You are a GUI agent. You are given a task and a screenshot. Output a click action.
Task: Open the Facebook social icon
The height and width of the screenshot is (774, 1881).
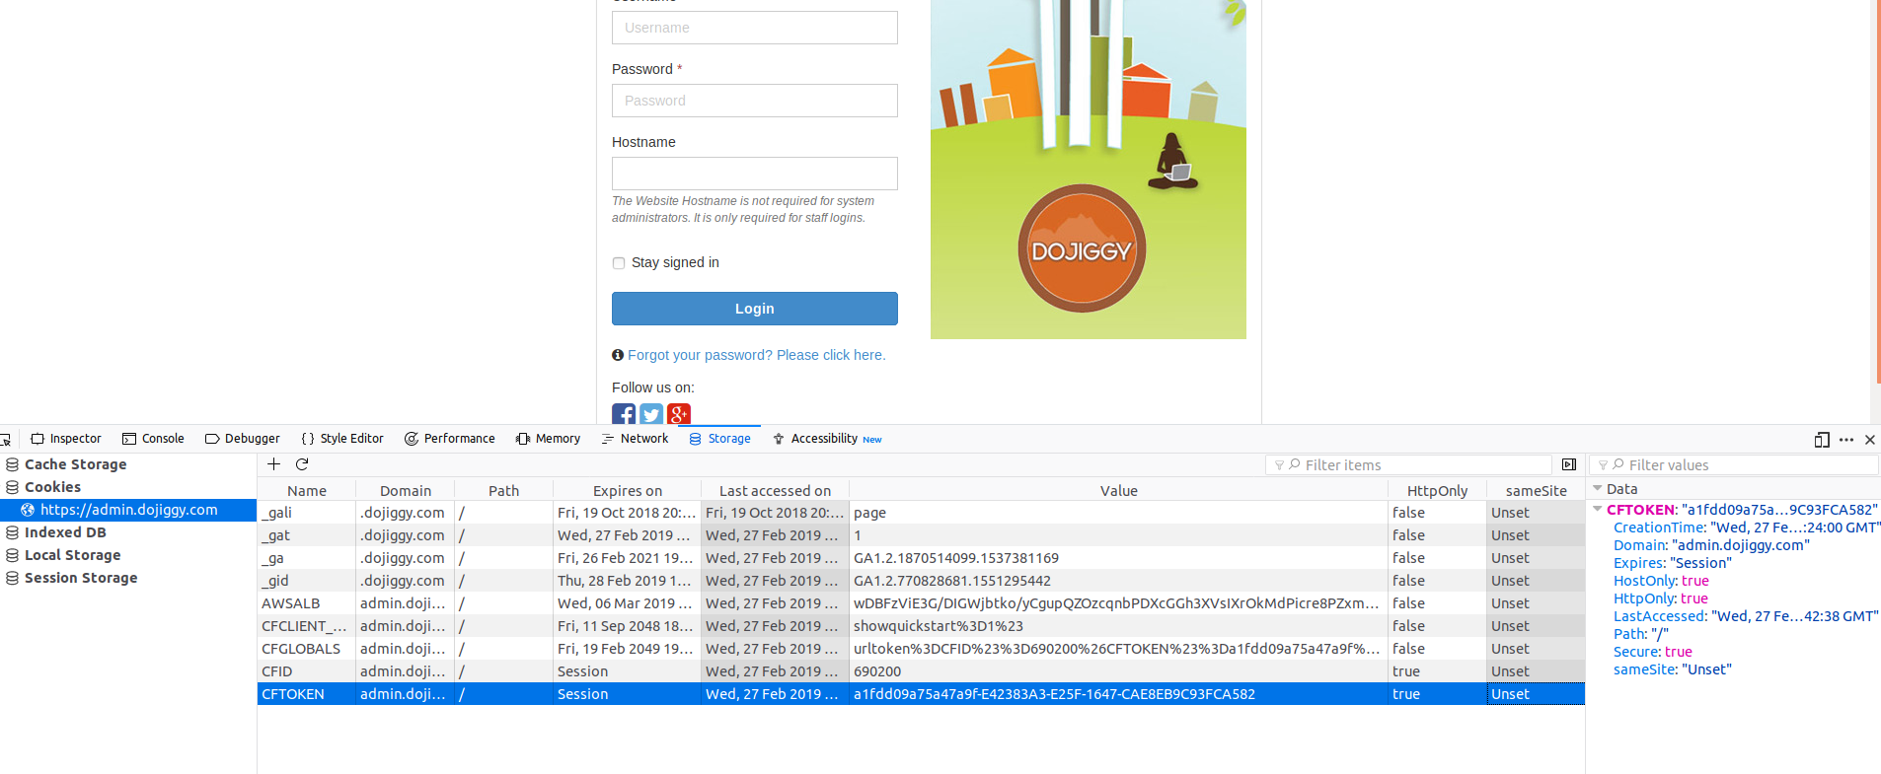[624, 414]
